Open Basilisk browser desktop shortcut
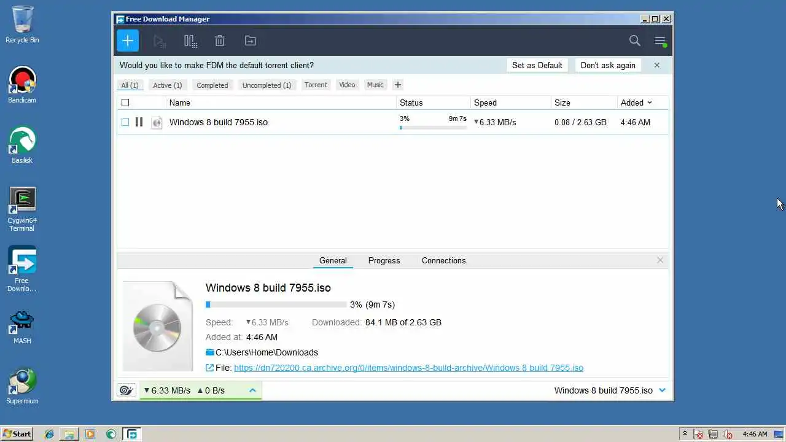 [x=22, y=145]
